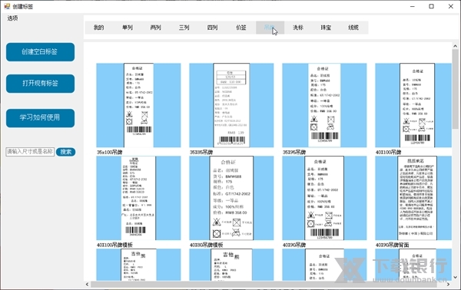Click the 打开现有标签 button

pos(40,84)
